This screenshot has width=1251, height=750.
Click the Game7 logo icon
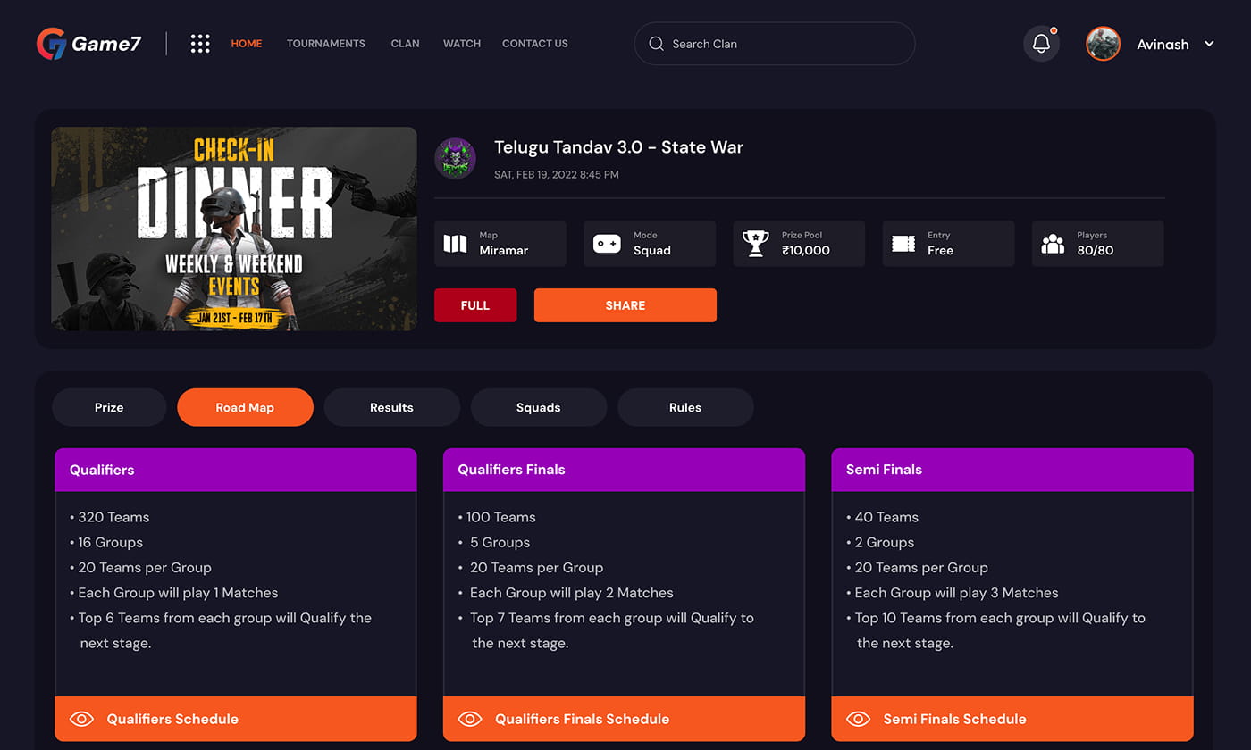point(51,44)
